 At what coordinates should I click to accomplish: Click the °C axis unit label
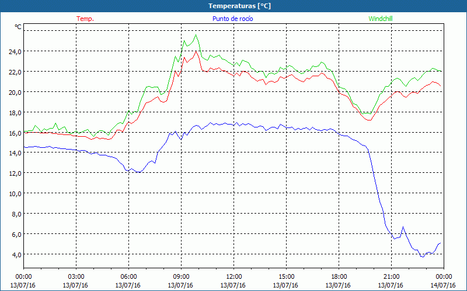(18, 27)
